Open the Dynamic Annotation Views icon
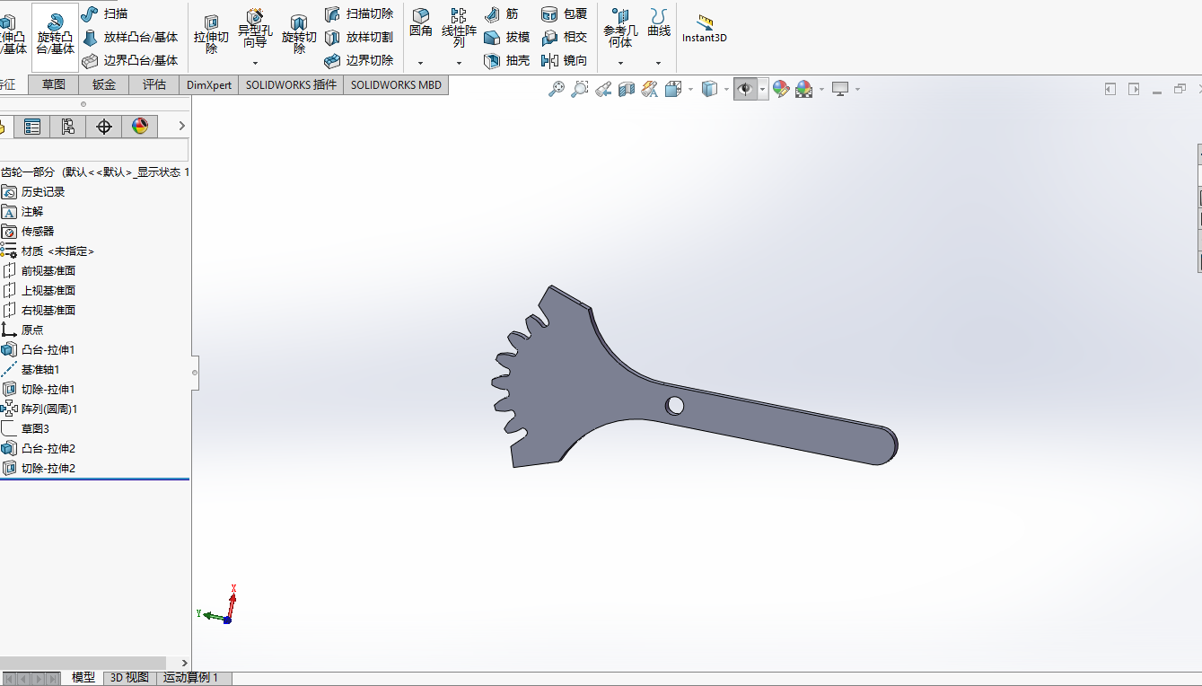This screenshot has height=686, width=1202. 650,89
